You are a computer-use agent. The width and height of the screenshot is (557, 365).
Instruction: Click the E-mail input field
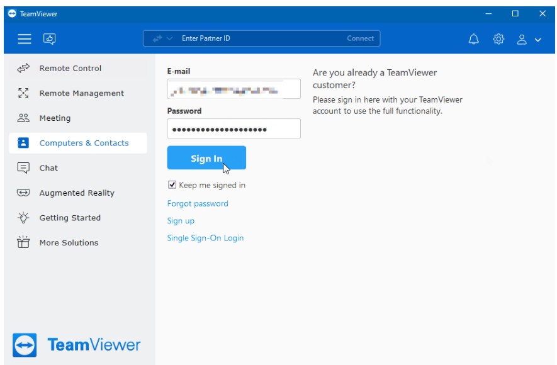pyautogui.click(x=233, y=89)
